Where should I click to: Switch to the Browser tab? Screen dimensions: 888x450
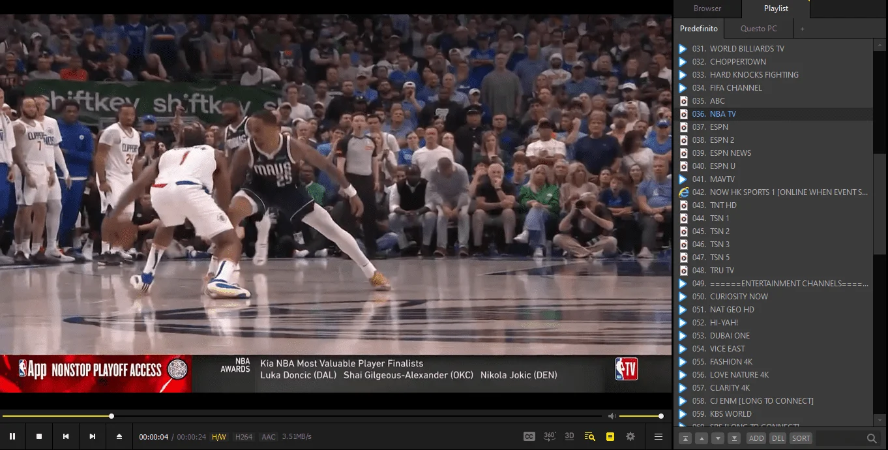click(x=707, y=8)
